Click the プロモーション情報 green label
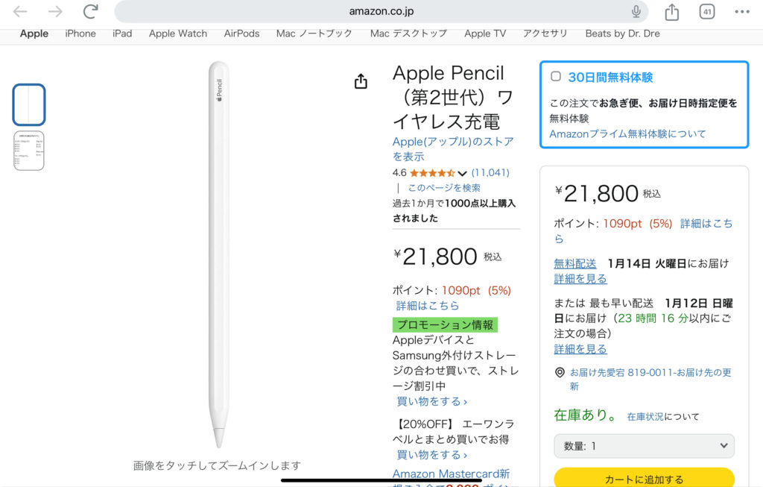Image resolution: width=763 pixels, height=487 pixels. point(445,325)
